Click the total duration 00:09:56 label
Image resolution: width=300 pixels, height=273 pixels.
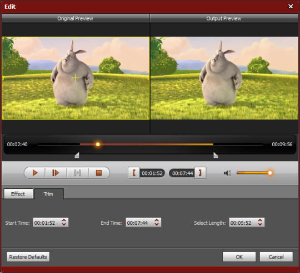[x=282, y=145]
